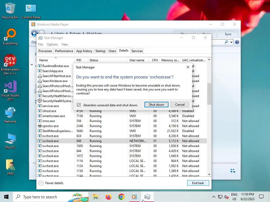Open the Recycle Bin desktop icon

pos(10,11)
